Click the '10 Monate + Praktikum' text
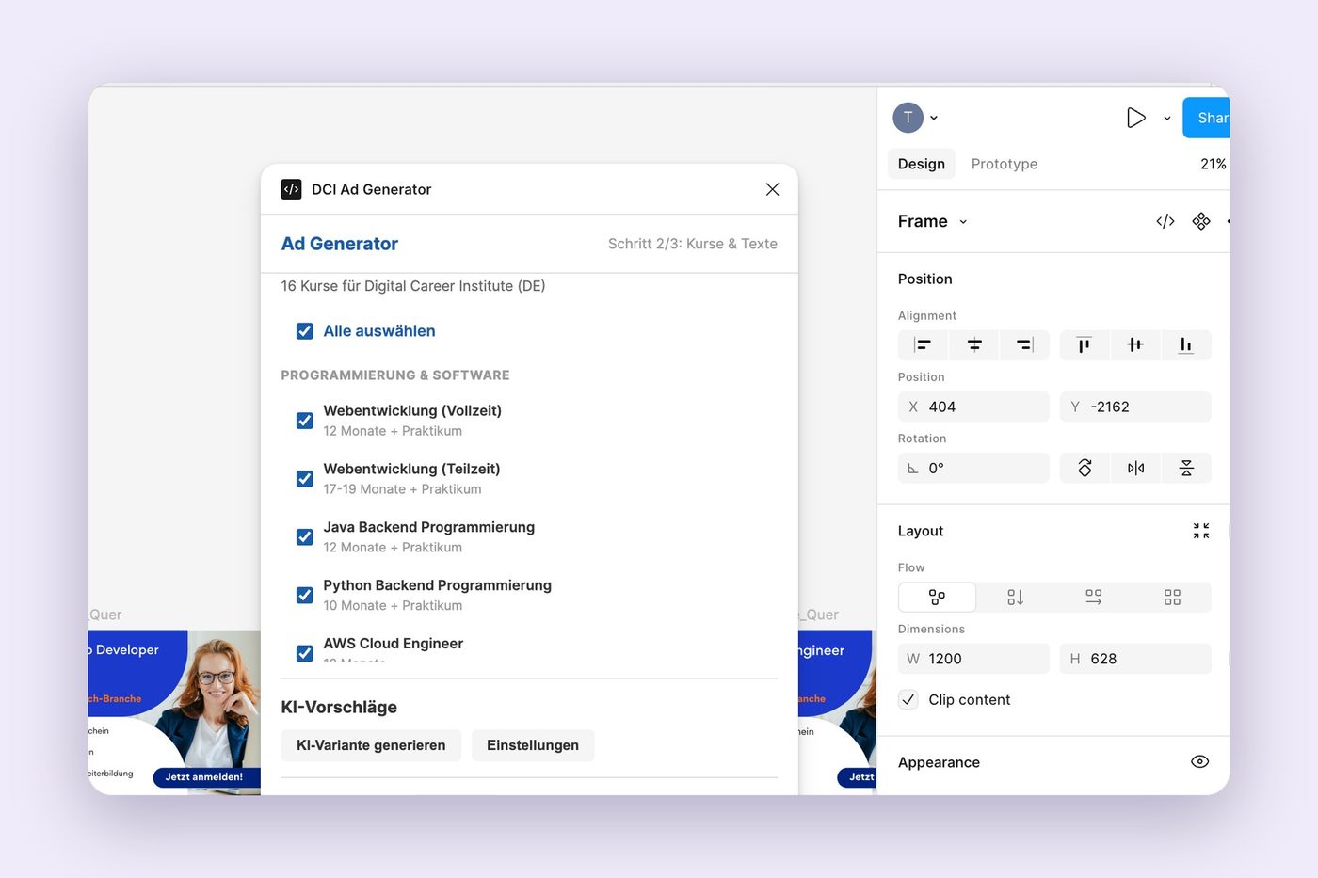 click(393, 606)
